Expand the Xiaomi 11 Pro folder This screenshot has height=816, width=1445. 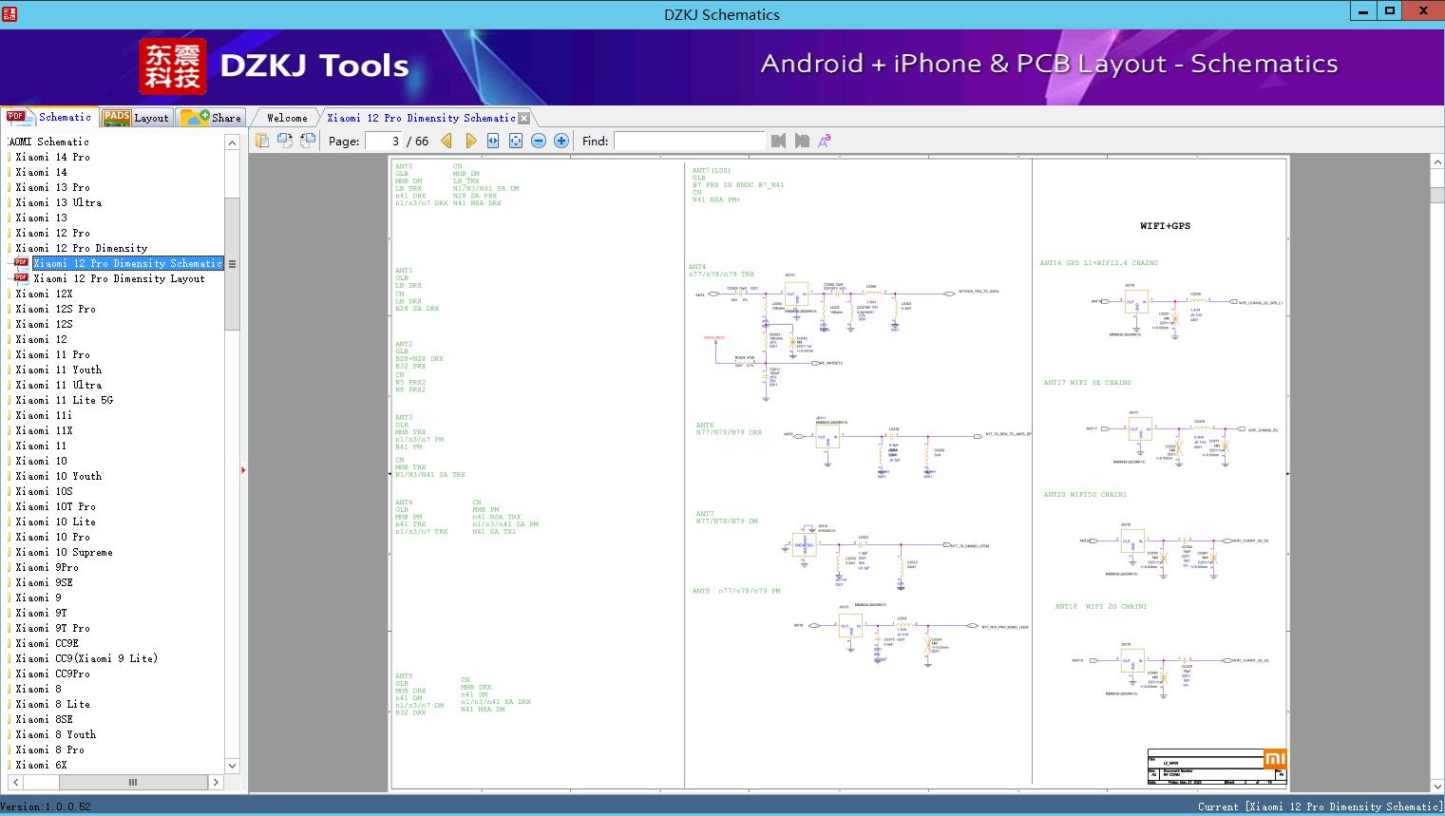(52, 354)
